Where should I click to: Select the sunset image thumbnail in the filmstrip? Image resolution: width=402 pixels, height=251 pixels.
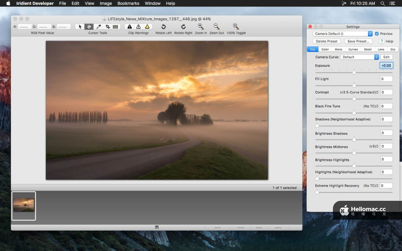24,206
